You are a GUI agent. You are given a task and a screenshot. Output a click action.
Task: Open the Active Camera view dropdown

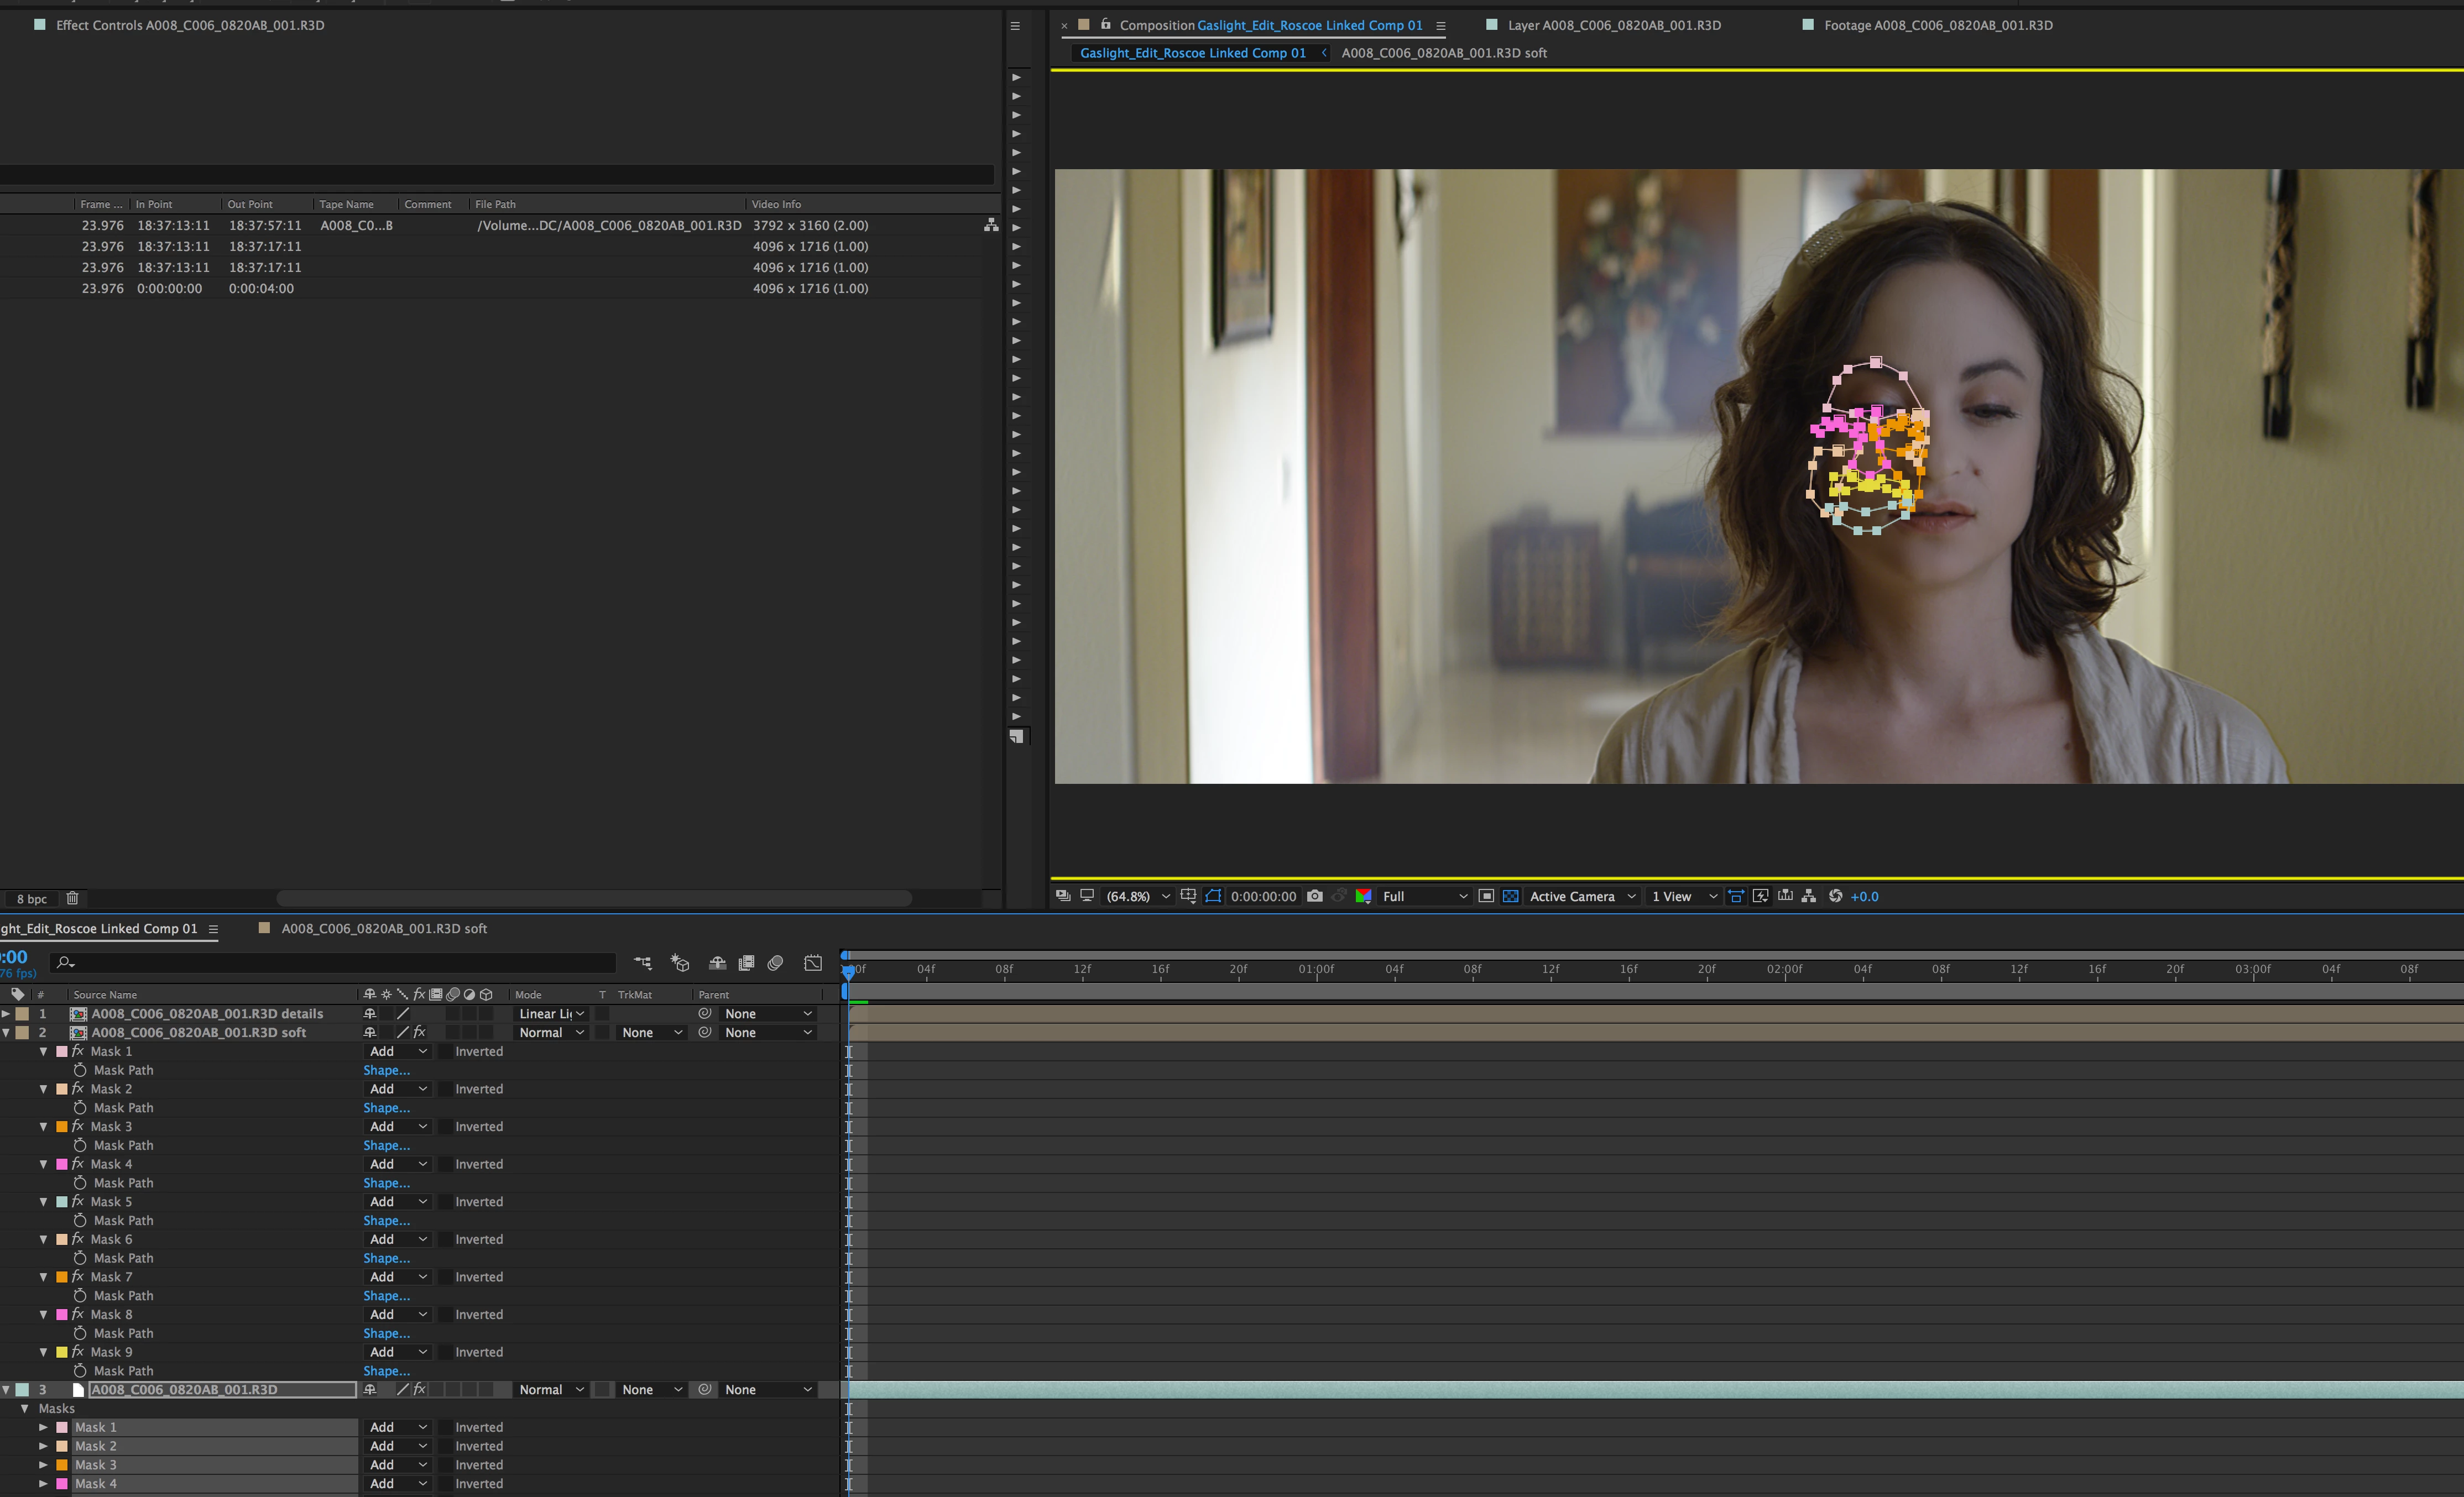1582,896
